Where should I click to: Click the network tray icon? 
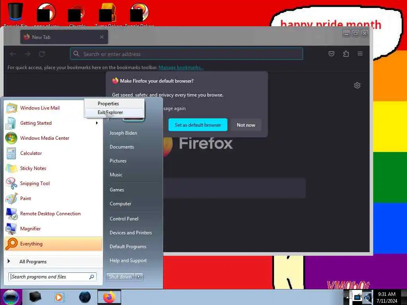pos(357,297)
